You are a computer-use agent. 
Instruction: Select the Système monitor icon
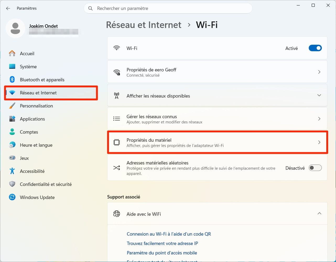(x=12, y=66)
